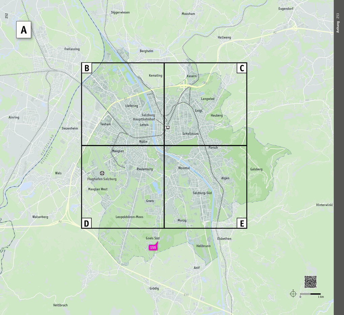Click the Wals label

pos(58,173)
